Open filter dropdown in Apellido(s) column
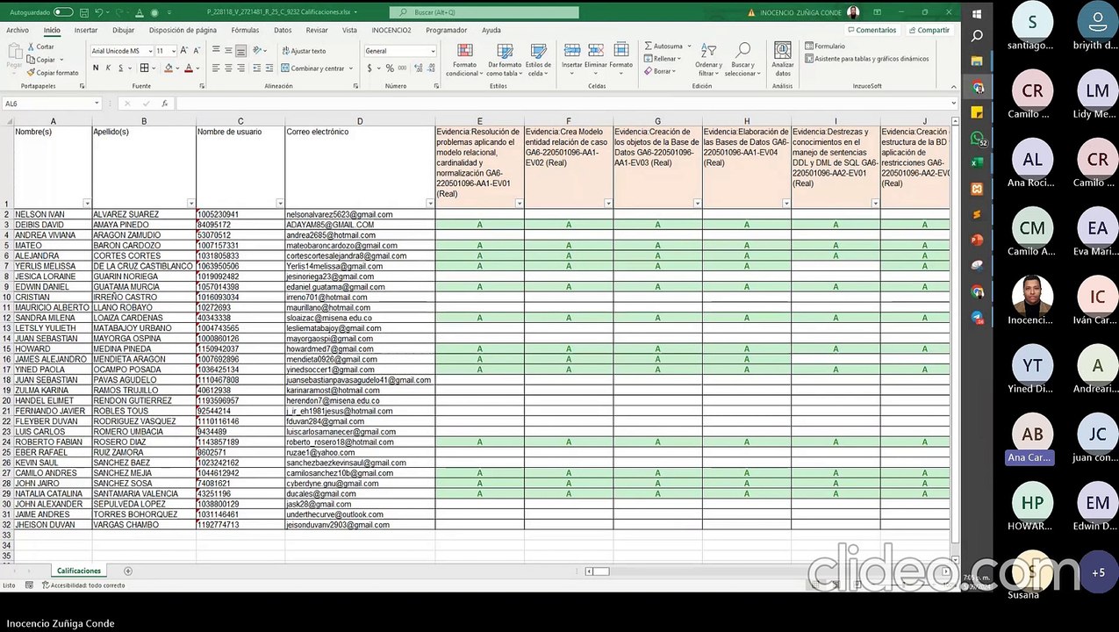This screenshot has height=632, width=1119. point(191,204)
